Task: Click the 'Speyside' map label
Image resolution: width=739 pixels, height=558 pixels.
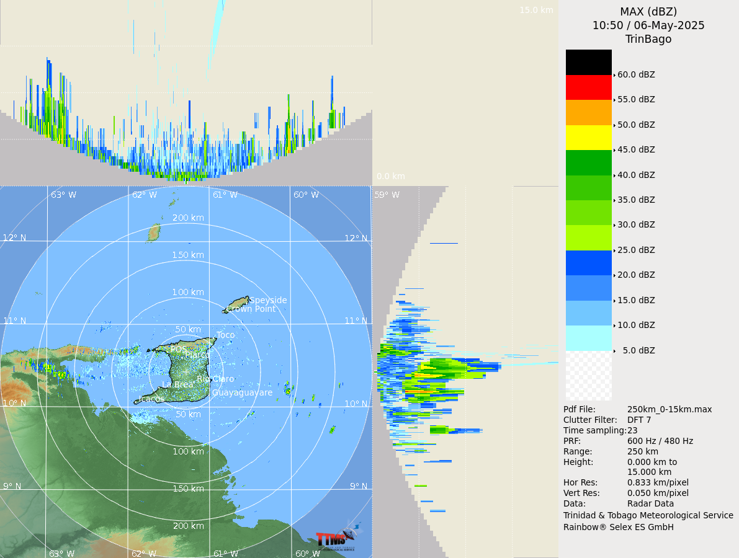Action: click(268, 301)
